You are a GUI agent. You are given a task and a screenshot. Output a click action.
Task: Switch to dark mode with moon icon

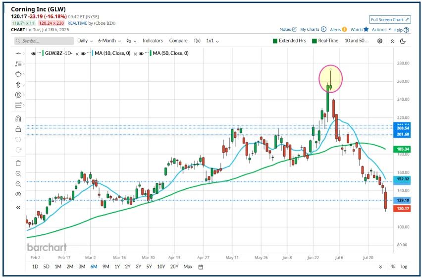tap(403, 41)
